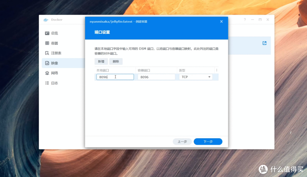
Task: Click the 下一步 next step button
Action: click(x=208, y=141)
